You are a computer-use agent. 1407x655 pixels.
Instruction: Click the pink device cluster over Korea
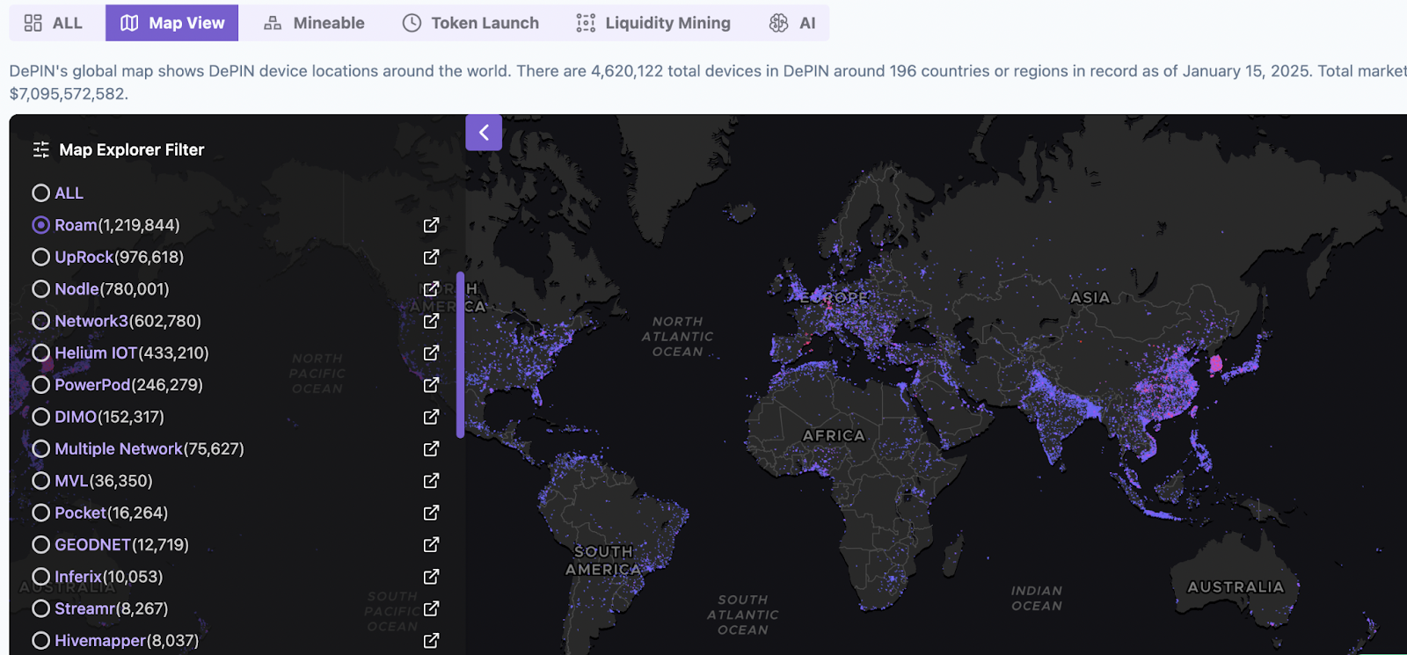pos(1216,364)
